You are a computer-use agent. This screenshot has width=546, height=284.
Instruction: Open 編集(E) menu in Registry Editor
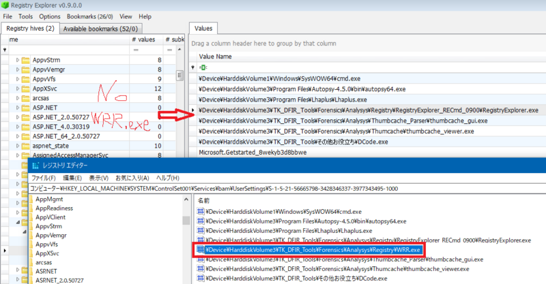72,178
